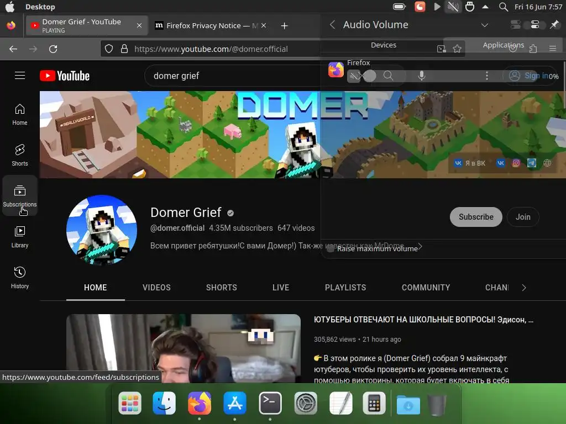Close the Firefox Privacy Notice tab
The height and width of the screenshot is (424, 566).
click(x=264, y=25)
